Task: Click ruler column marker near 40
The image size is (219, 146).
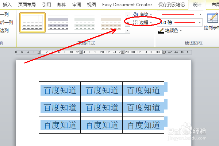Action: [x=164, y=52]
